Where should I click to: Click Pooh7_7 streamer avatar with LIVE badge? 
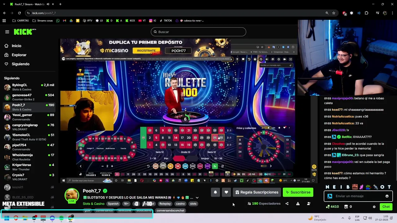[72, 196]
